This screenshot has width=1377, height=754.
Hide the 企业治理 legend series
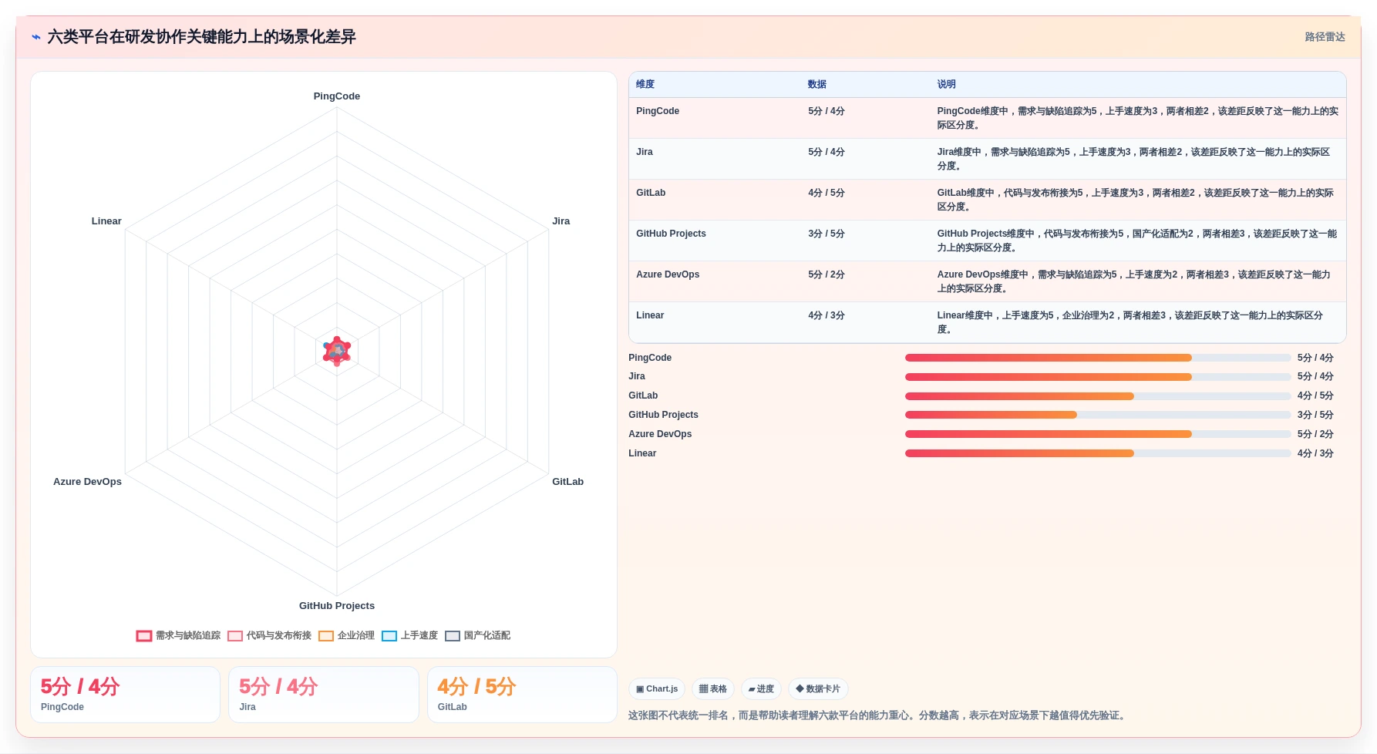point(346,636)
